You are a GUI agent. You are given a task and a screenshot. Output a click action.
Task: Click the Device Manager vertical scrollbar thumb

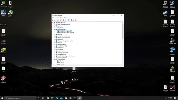click(x=123, y=31)
